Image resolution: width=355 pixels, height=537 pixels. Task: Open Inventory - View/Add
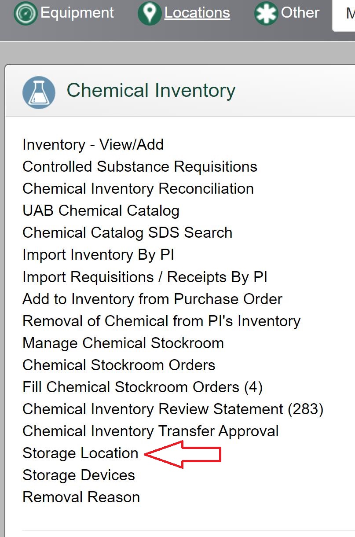point(93,144)
